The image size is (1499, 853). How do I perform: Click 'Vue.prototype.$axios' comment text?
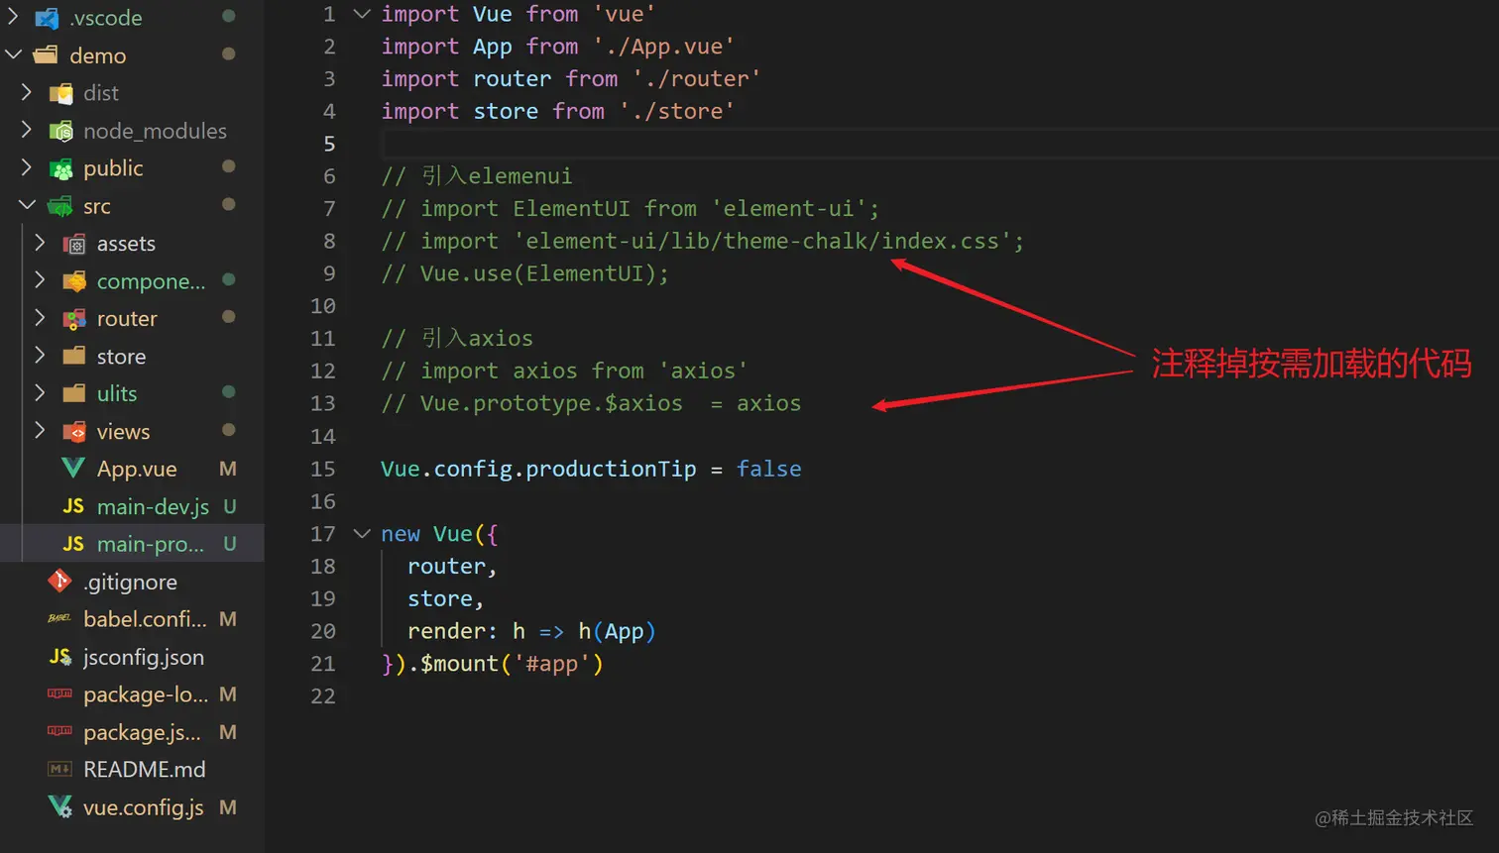(551, 403)
